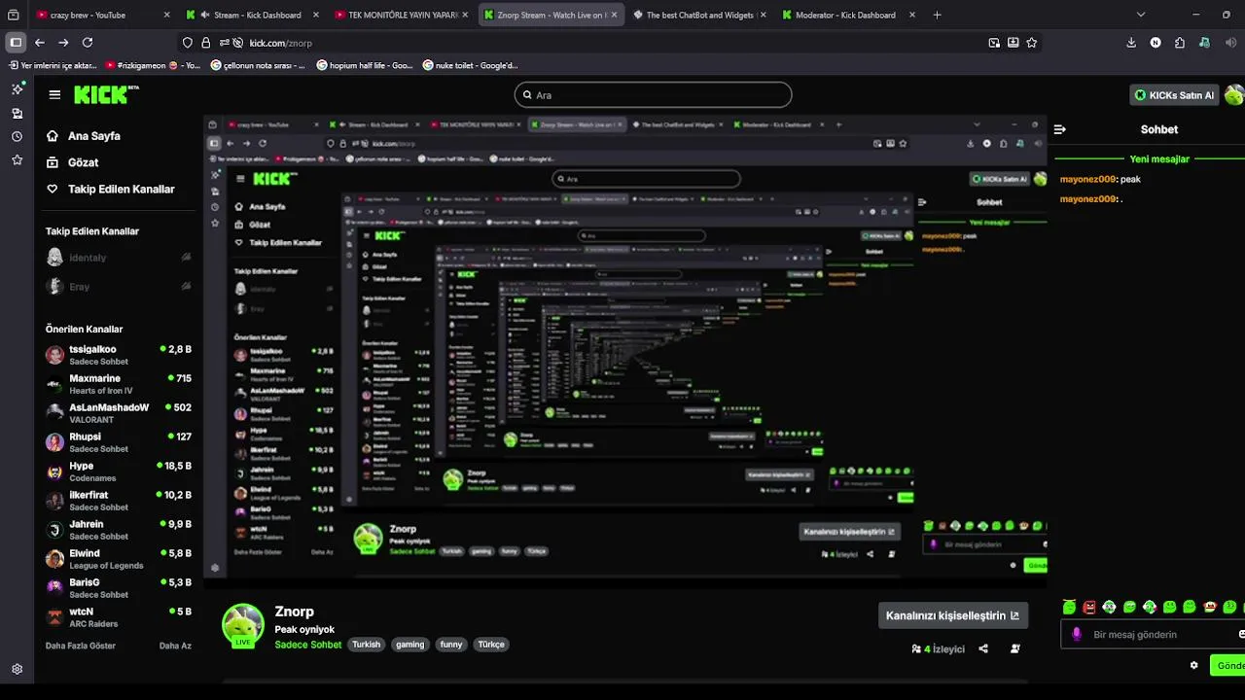1245x700 pixels.
Task: Bookmark page with star icon
Action: click(x=1032, y=43)
